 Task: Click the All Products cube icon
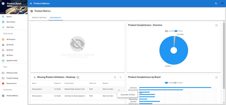click(x=3, y=39)
